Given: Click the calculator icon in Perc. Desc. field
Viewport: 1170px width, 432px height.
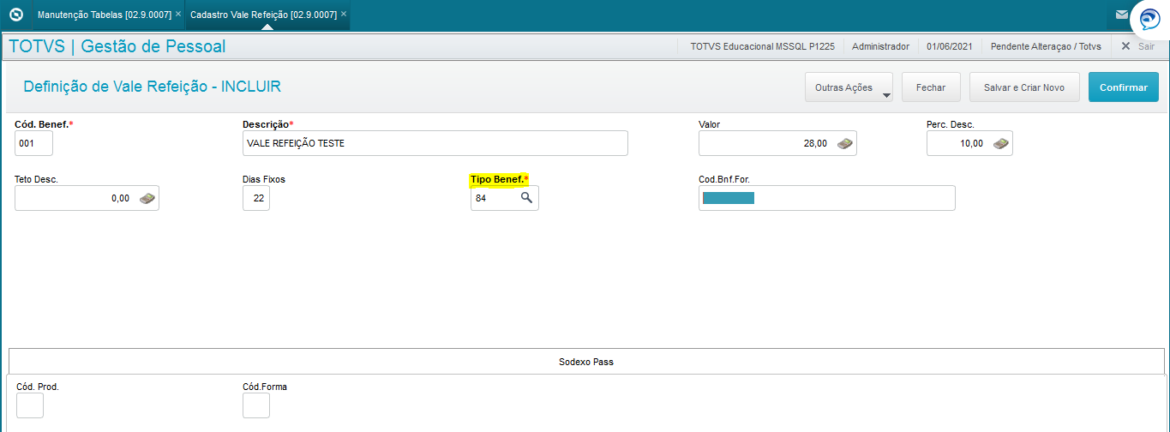Looking at the screenshot, I should tap(1000, 143).
